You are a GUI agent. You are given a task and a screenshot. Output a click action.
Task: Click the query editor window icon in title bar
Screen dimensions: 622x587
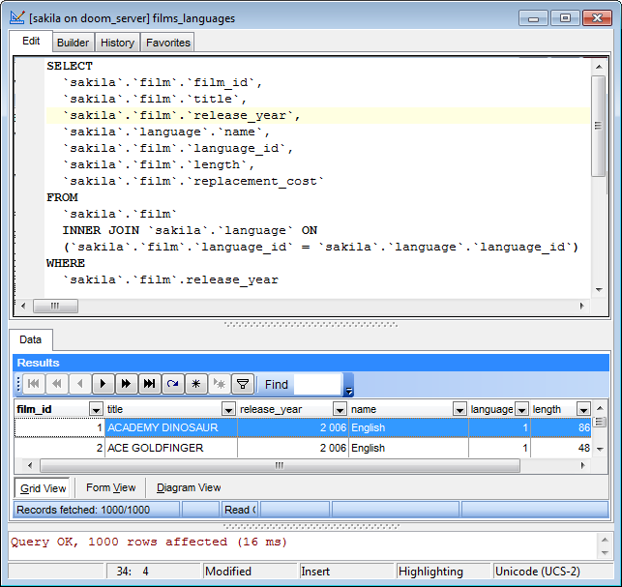17,17
